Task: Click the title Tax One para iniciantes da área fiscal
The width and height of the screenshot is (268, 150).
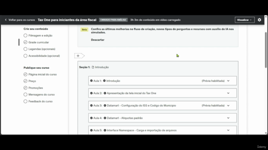Action: (67, 20)
